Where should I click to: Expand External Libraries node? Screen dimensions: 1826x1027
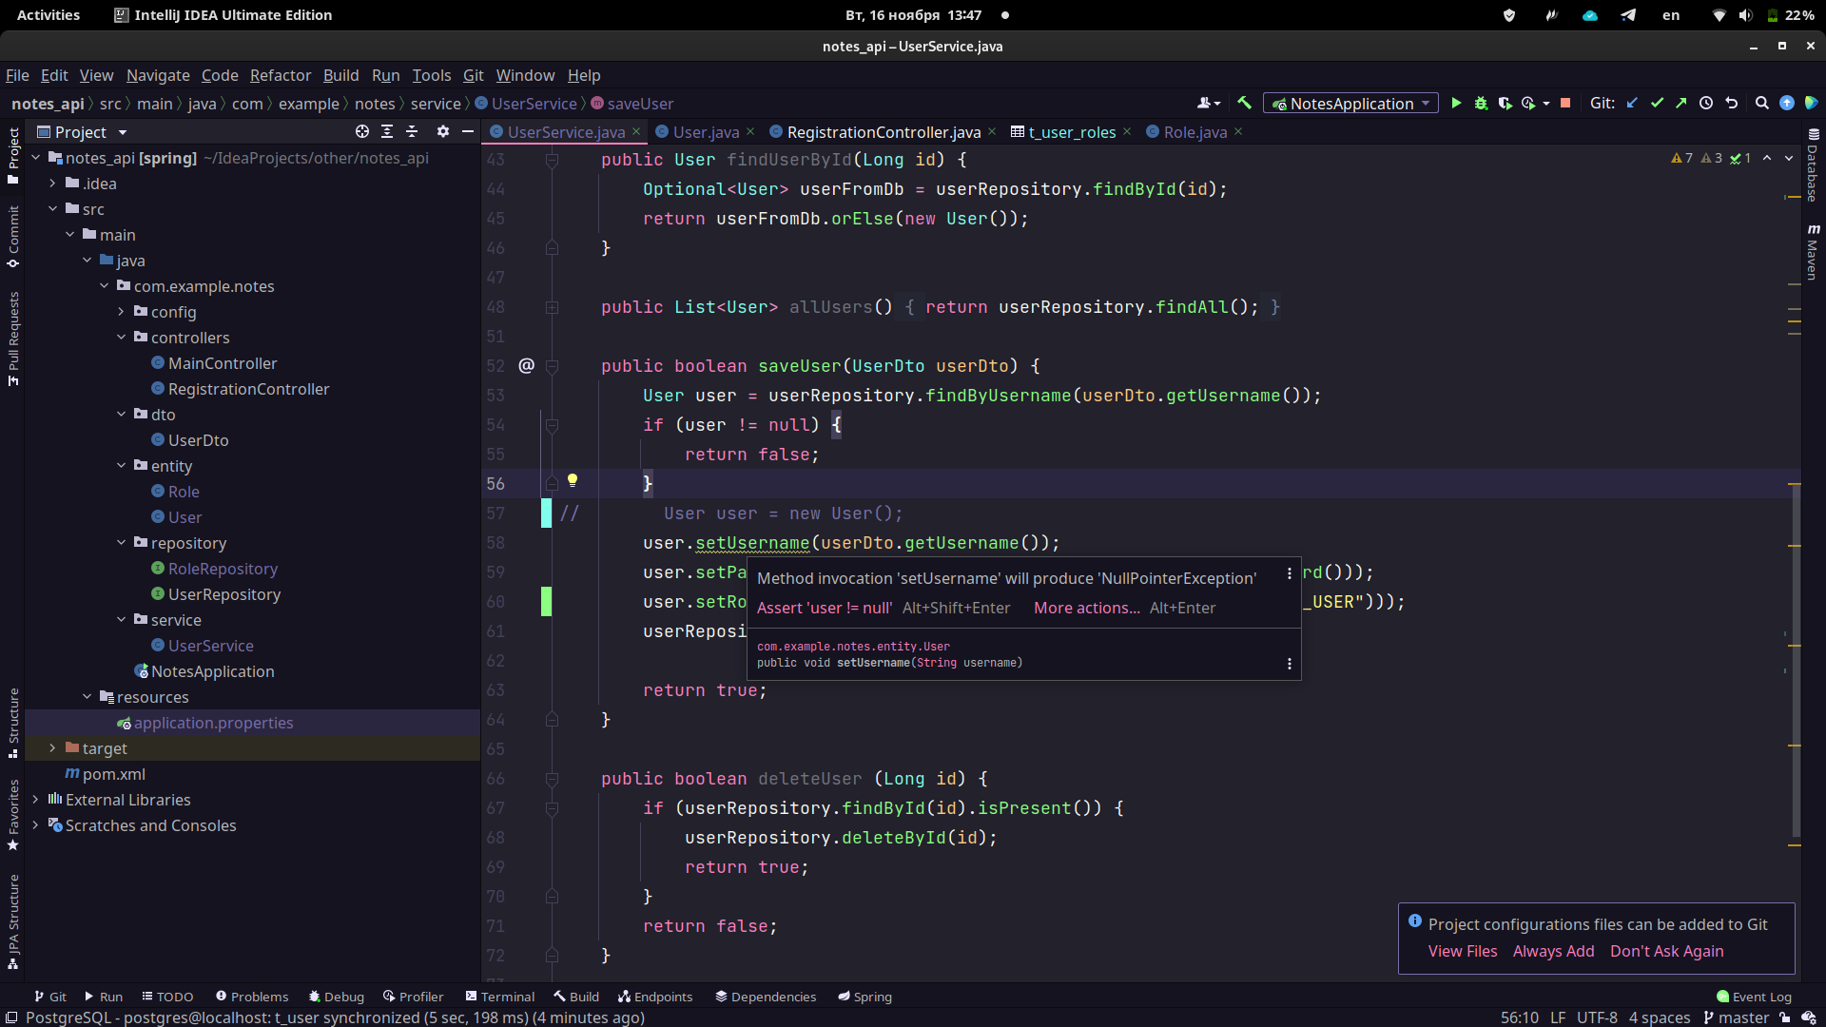(x=35, y=800)
